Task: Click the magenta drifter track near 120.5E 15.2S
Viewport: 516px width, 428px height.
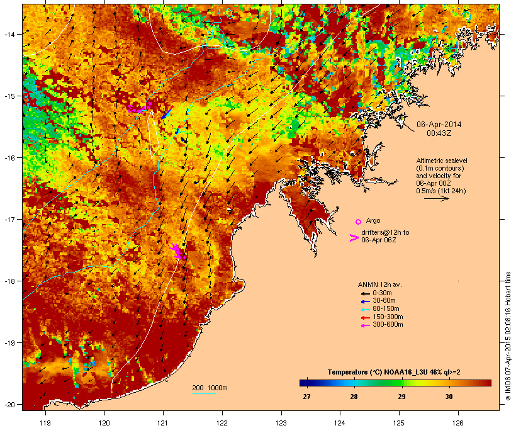Action: click(140, 108)
